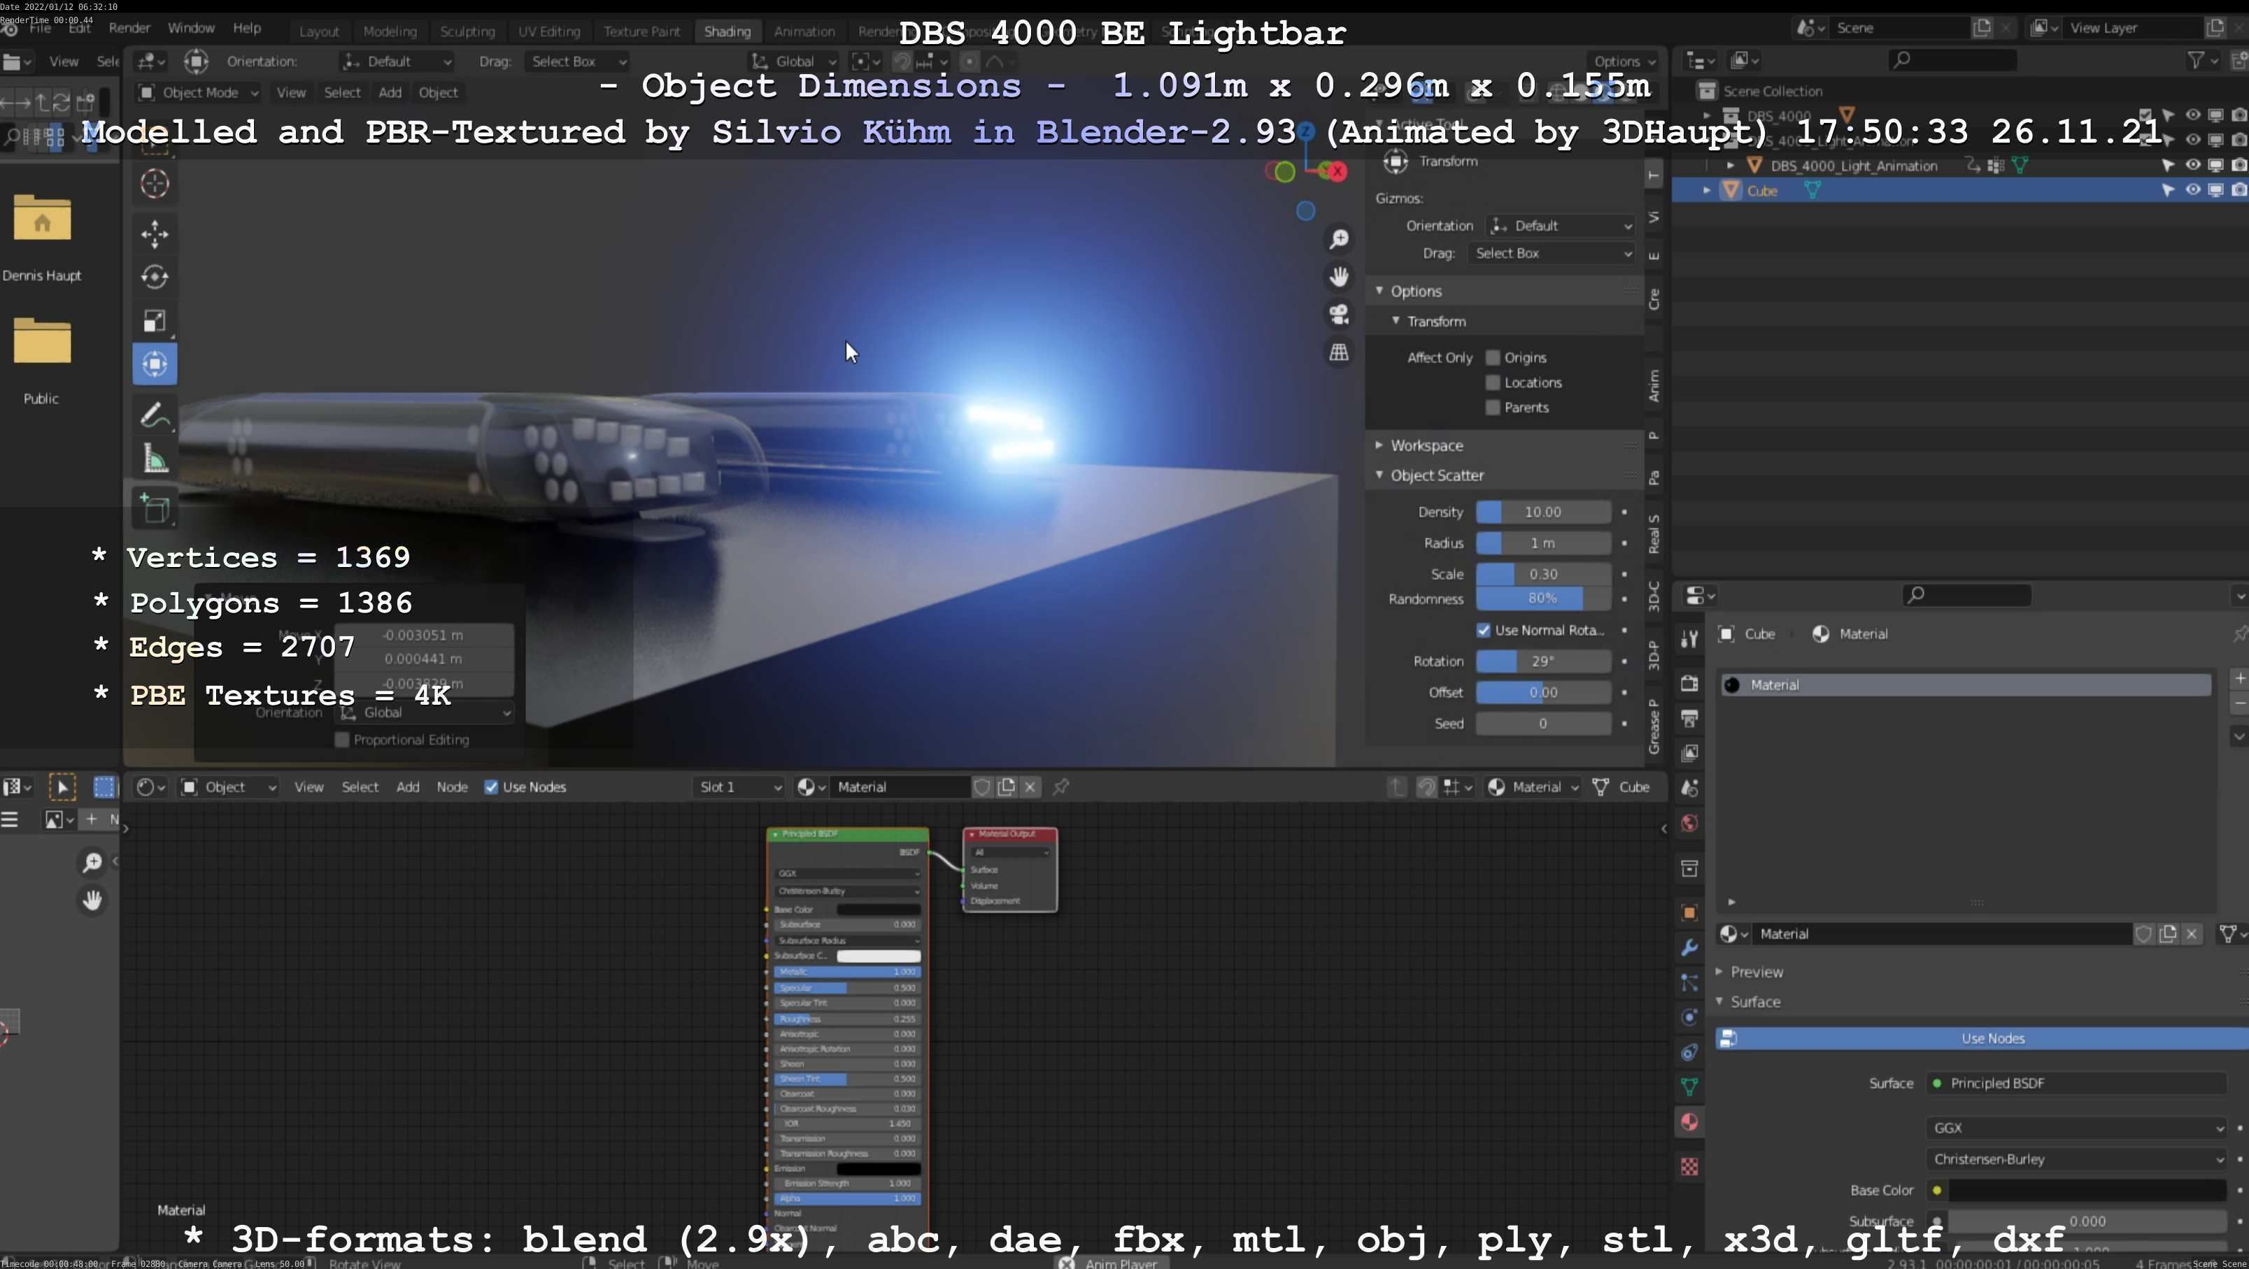2249x1269 pixels.
Task: Open the Render menu
Action: [x=129, y=28]
